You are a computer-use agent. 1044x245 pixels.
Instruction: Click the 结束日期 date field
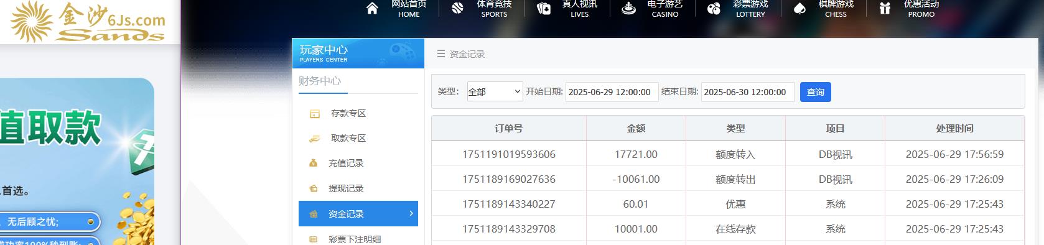(747, 91)
